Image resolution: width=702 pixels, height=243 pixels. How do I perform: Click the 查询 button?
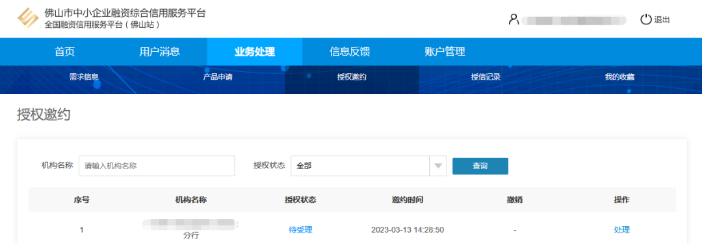[480, 166]
